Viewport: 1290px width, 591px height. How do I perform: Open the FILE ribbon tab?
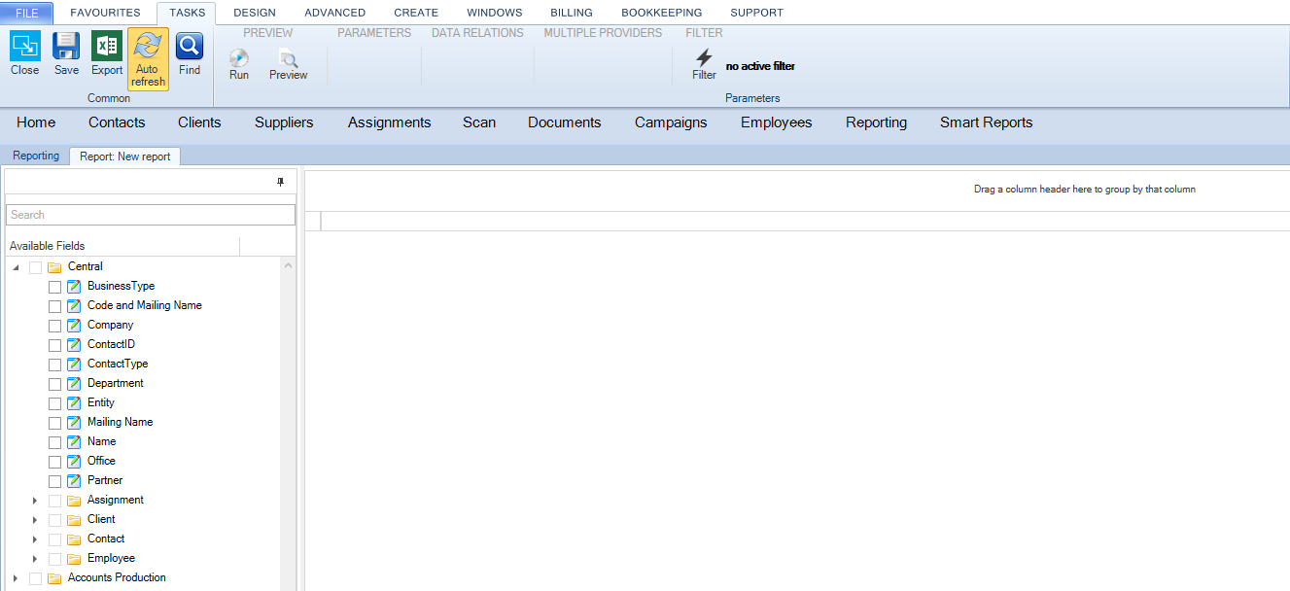pos(27,13)
